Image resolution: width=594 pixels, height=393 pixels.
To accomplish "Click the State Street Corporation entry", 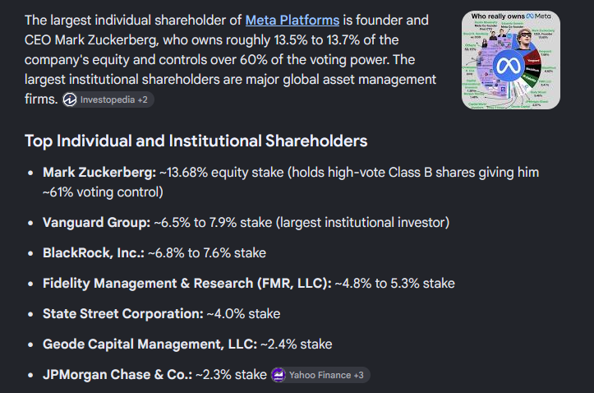I will [161, 314].
